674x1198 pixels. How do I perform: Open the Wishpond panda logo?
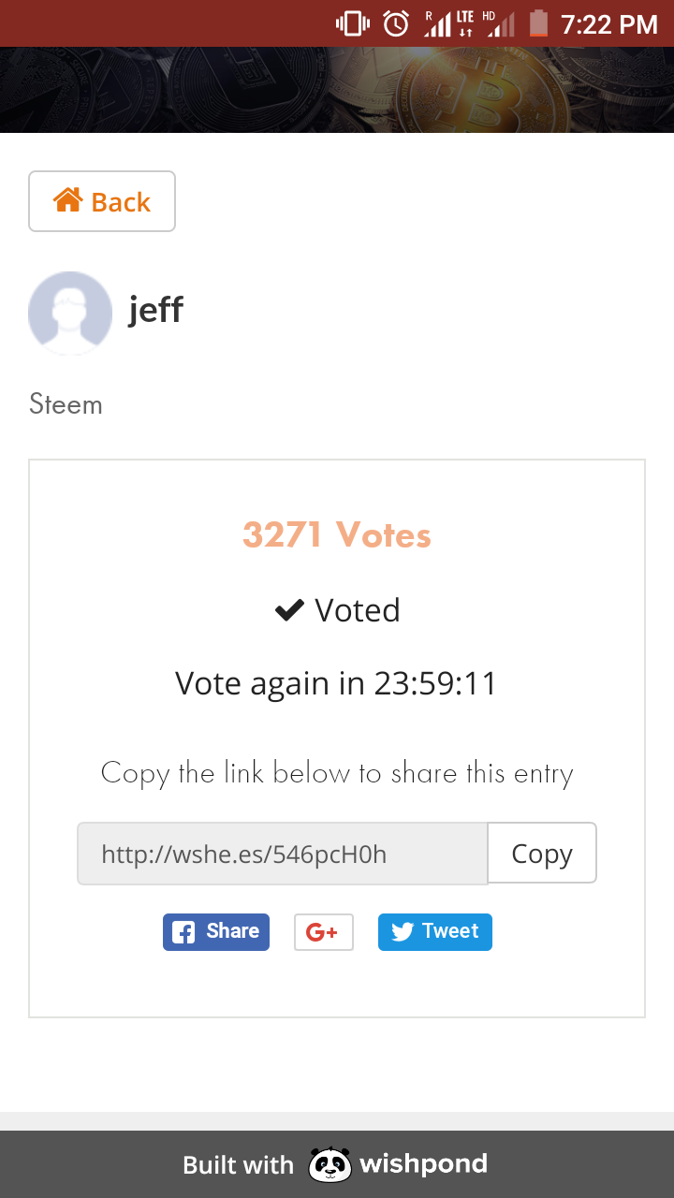pos(330,1165)
